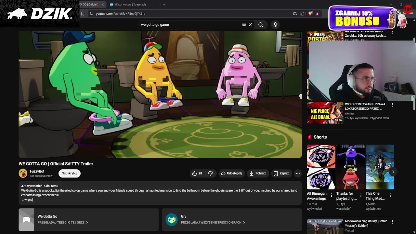Expand the description with ...więcej
This screenshot has height=234, width=416.
click(27, 200)
